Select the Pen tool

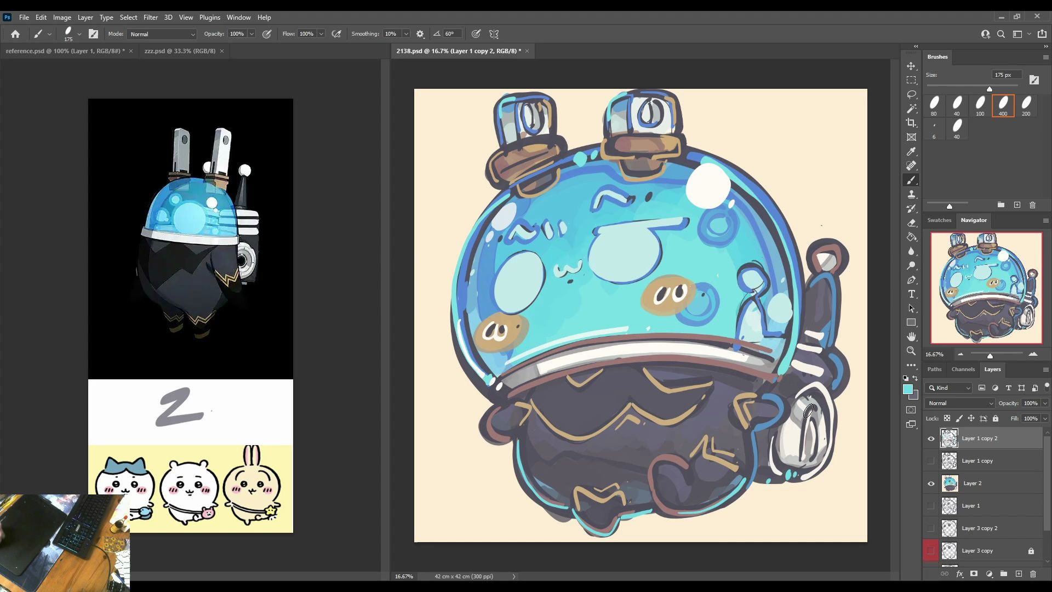[x=911, y=280]
